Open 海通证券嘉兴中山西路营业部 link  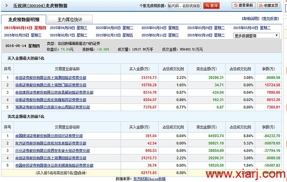52,107
